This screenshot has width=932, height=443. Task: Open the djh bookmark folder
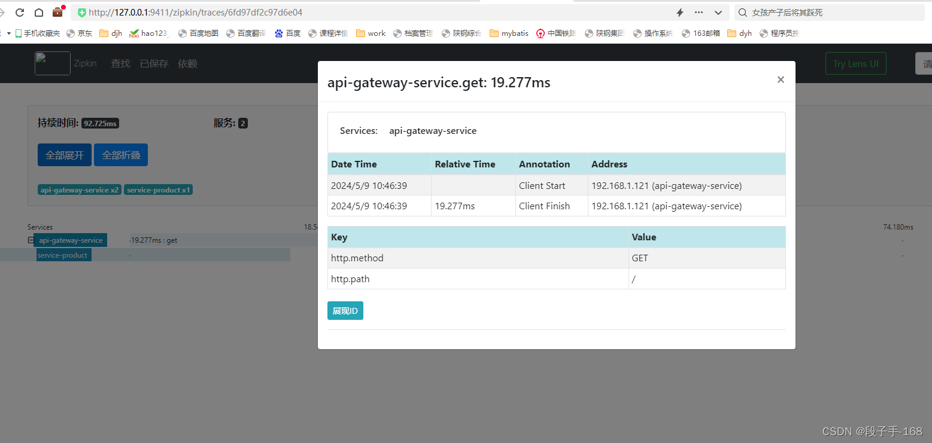111,33
